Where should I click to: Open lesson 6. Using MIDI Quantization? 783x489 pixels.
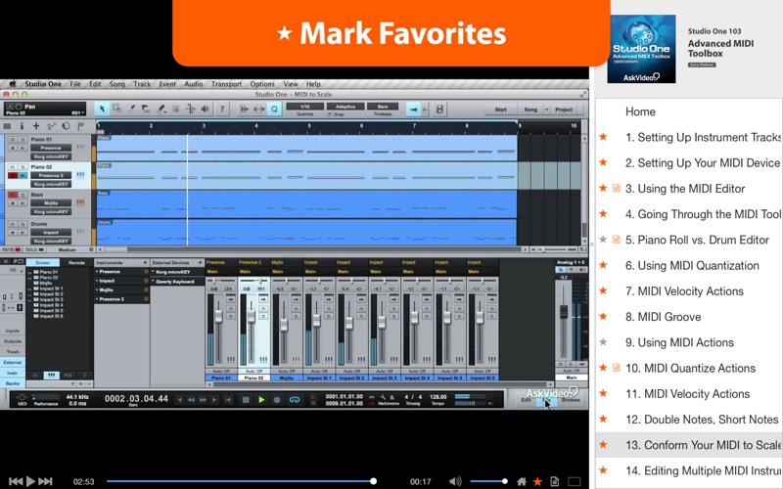coord(692,265)
